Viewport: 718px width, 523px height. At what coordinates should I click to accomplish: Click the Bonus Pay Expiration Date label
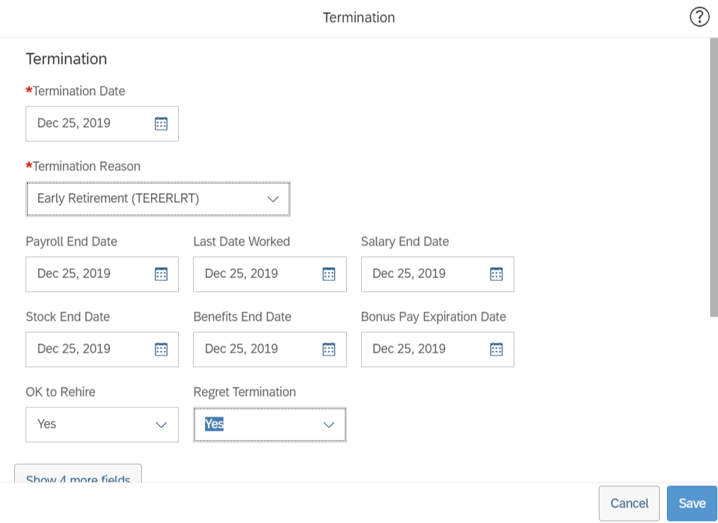(433, 317)
